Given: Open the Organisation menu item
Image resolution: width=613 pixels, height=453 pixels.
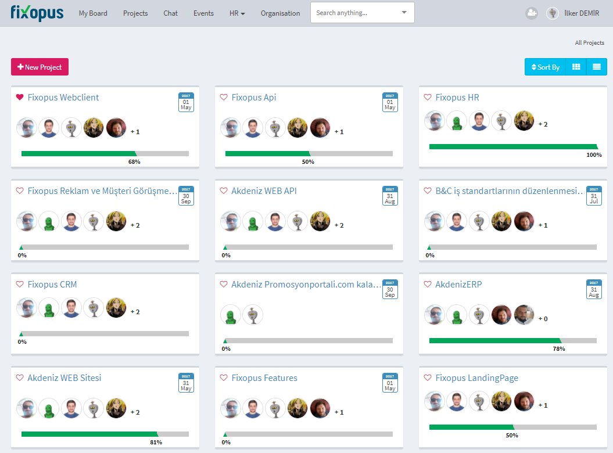Looking at the screenshot, I should tap(280, 13).
